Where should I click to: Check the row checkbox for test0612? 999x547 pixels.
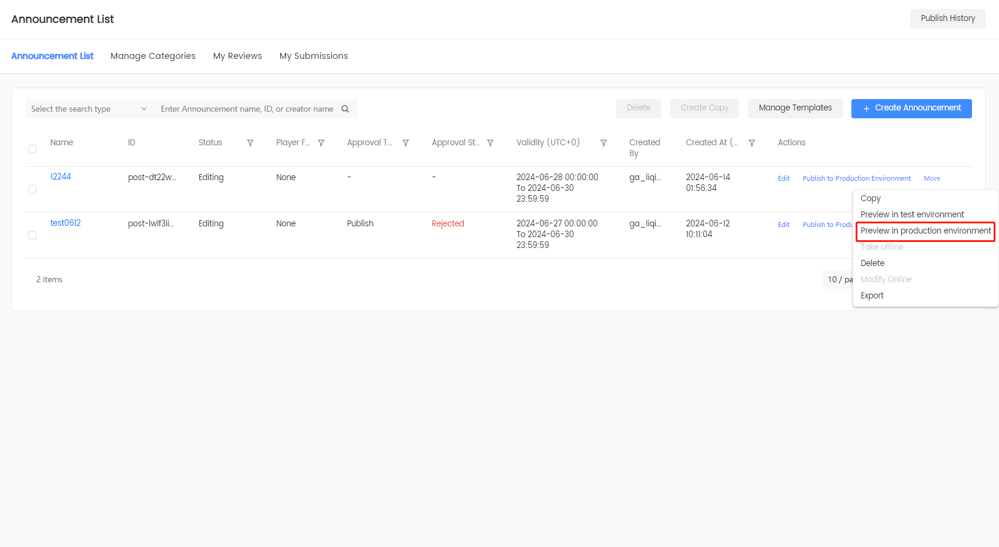[32, 235]
